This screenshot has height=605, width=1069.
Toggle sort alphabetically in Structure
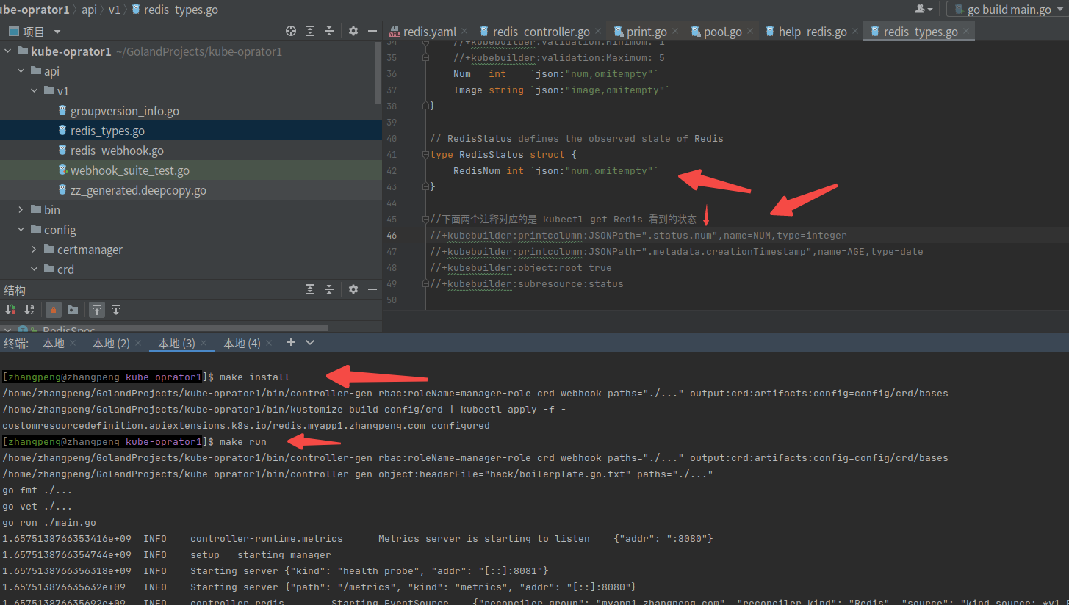pos(29,310)
